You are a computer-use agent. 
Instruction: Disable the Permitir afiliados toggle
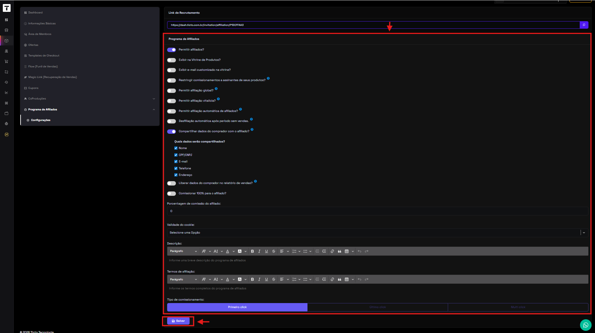click(172, 50)
